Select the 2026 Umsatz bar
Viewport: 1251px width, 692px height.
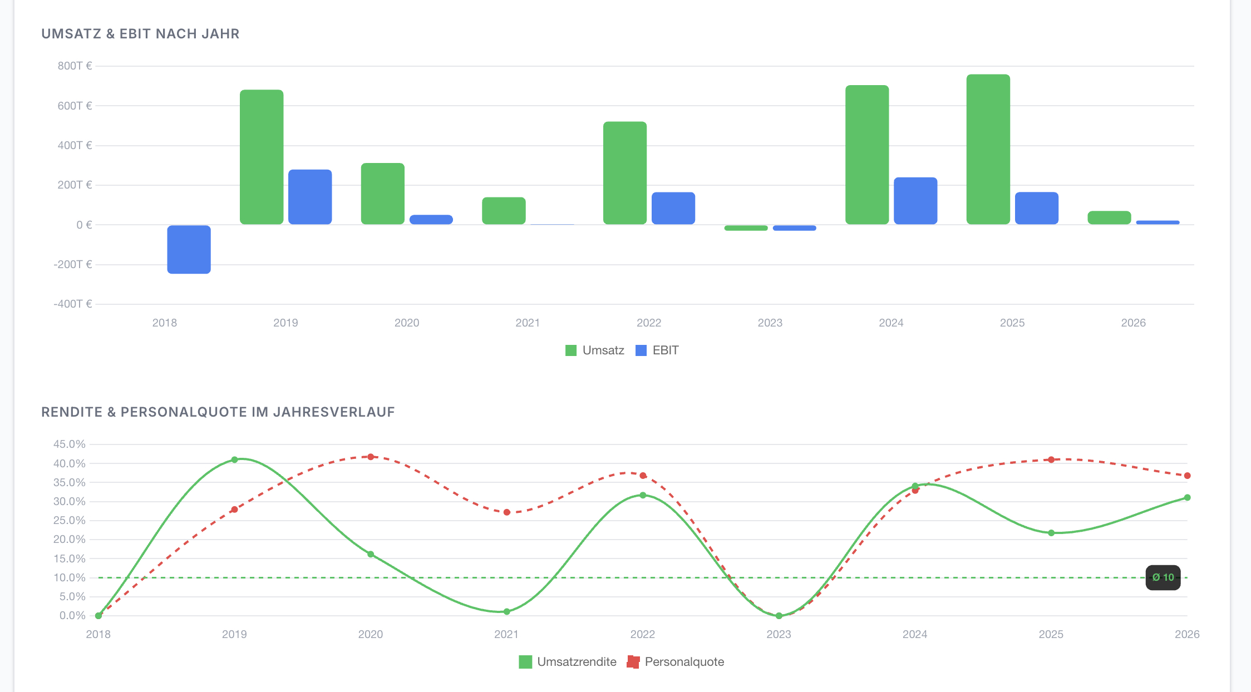click(1109, 218)
